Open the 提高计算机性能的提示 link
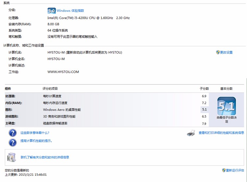247x182 pixels. [36, 141]
